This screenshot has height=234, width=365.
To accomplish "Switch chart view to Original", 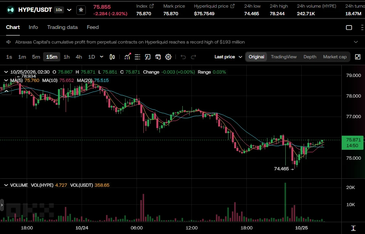I will coord(256,57).
